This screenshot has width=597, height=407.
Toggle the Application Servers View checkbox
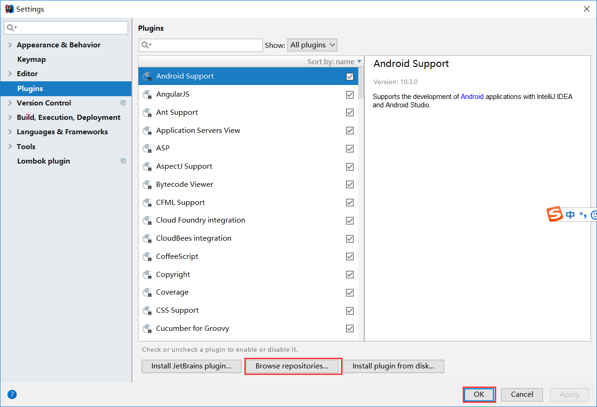click(x=350, y=131)
